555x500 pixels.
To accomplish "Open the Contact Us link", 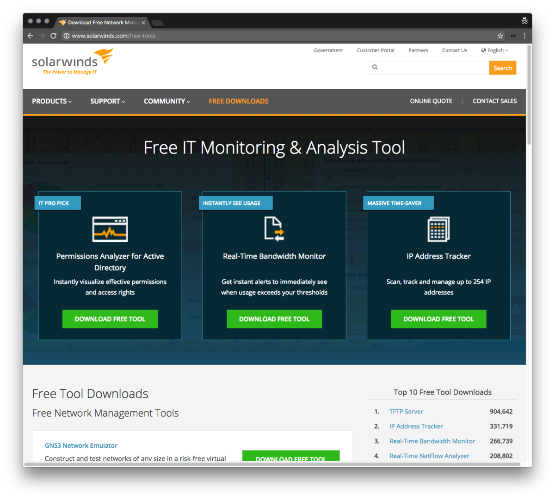I will click(455, 50).
